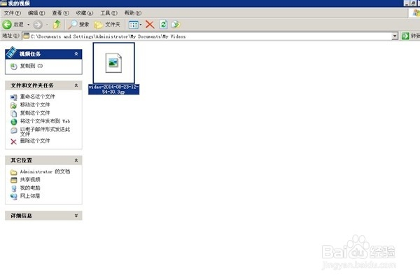The height and width of the screenshot is (280, 420).
Task: Open the Search (搜索) toolbar button
Action: coord(78,24)
